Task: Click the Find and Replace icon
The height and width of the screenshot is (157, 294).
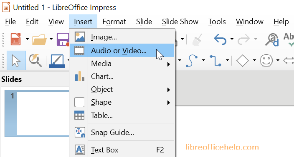Action: [272, 39]
